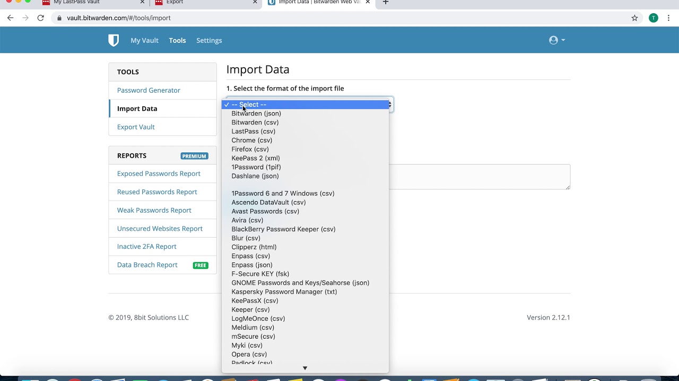Image resolution: width=679 pixels, height=381 pixels.
Task: Choose GNOME Passwords and Keys/Seahorse (json)
Action: coord(305,283)
